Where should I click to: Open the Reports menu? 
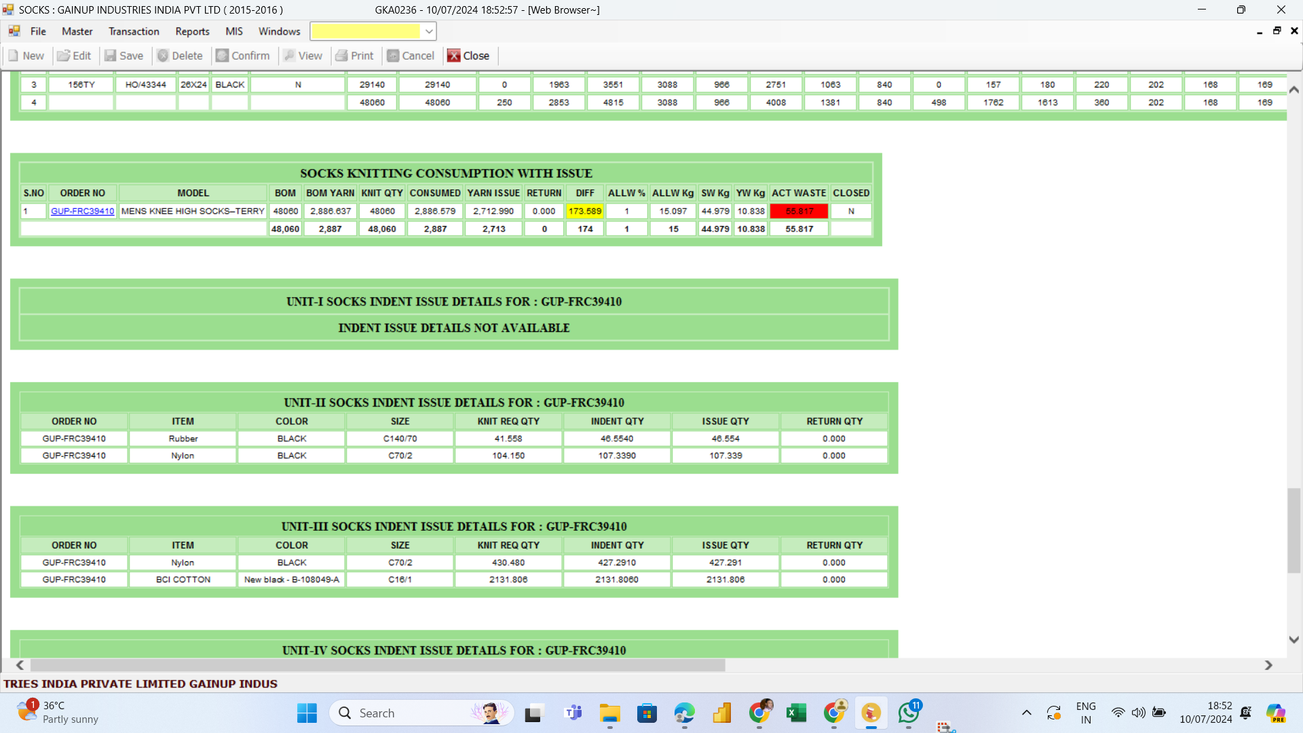pos(192,31)
